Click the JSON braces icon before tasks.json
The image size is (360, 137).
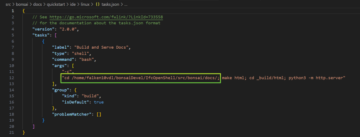[98, 4]
